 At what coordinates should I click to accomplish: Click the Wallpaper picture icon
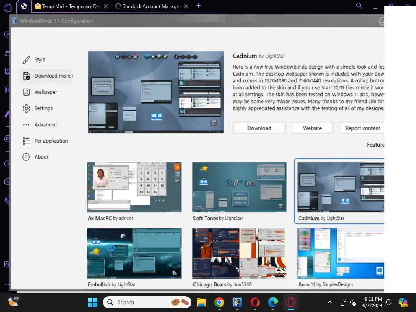26,92
